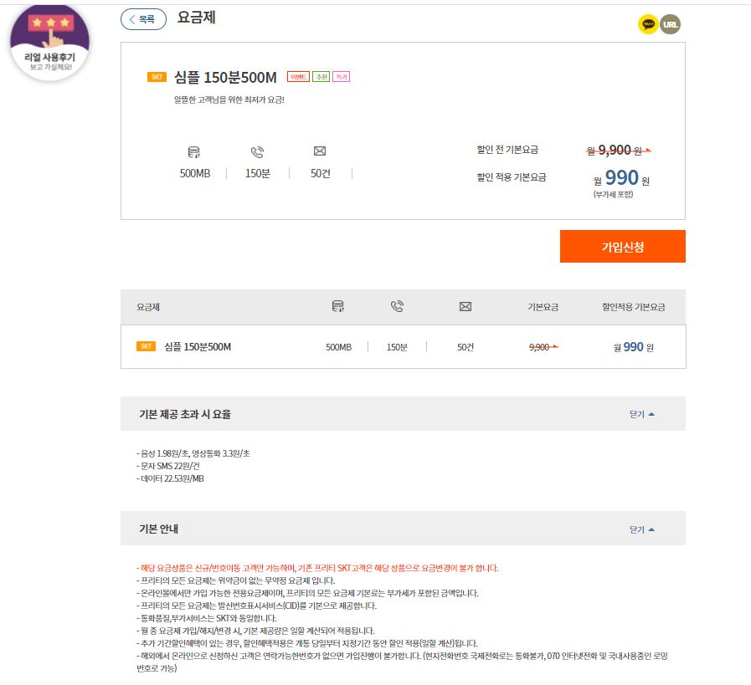Click the 기본 안내 header title

[x=158, y=529]
